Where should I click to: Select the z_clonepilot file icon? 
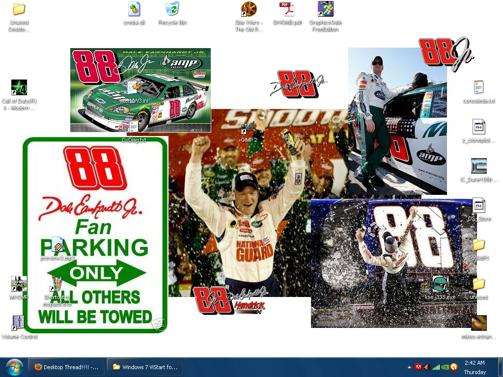point(478,127)
